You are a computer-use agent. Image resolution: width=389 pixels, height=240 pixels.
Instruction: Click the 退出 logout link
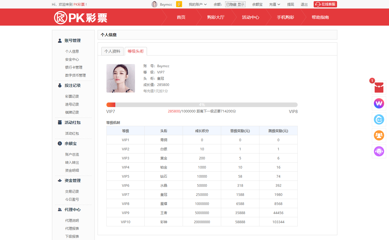click(x=304, y=5)
